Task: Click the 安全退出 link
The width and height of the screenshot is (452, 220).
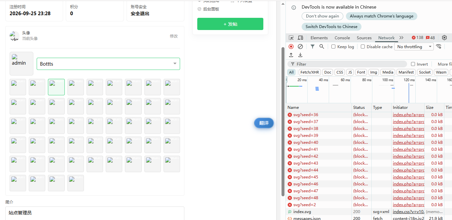Action: click(x=140, y=14)
